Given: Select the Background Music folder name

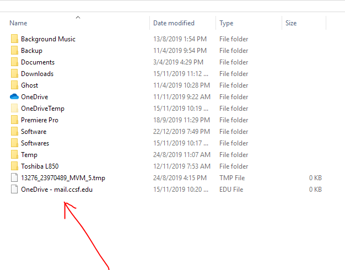Looking at the screenshot, I should pos(48,39).
